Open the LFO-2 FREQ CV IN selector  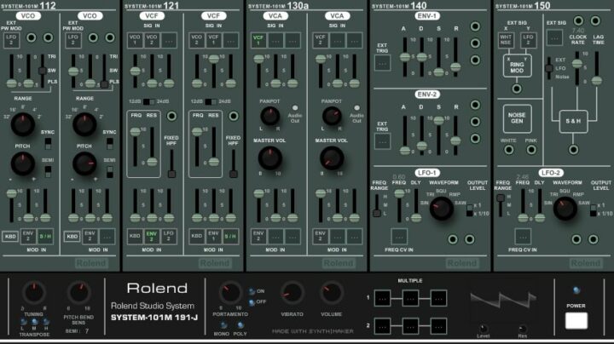coord(524,236)
